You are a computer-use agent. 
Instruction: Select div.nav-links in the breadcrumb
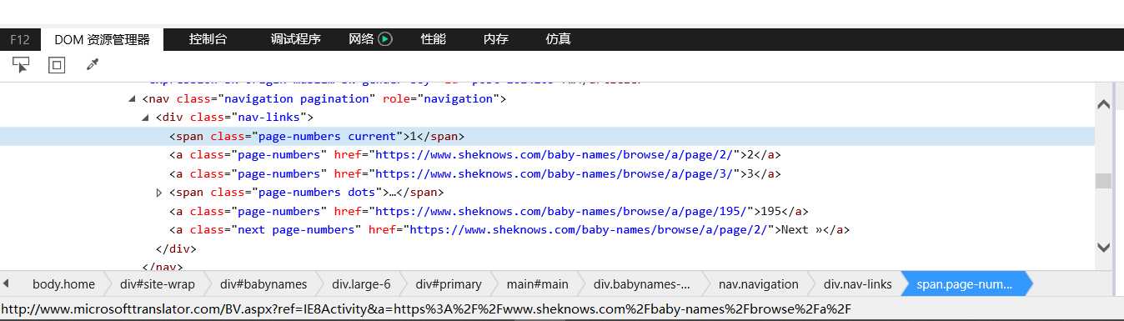(858, 284)
